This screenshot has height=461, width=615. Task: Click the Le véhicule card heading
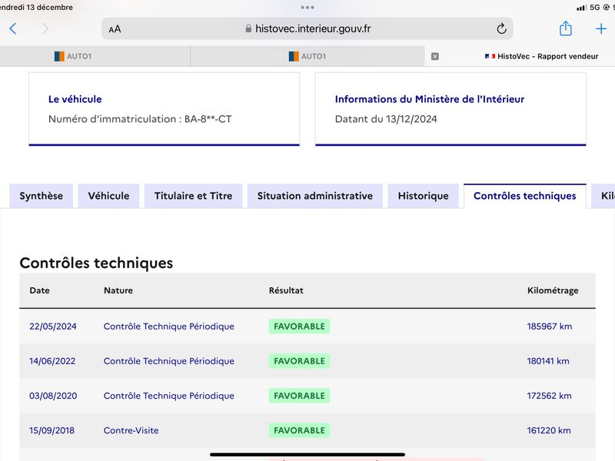click(75, 99)
